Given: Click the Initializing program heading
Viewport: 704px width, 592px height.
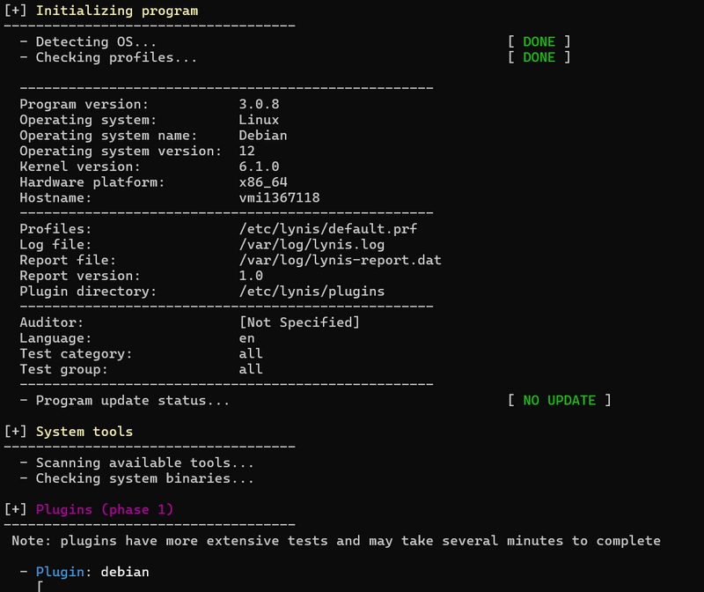Looking at the screenshot, I should click(x=116, y=11).
